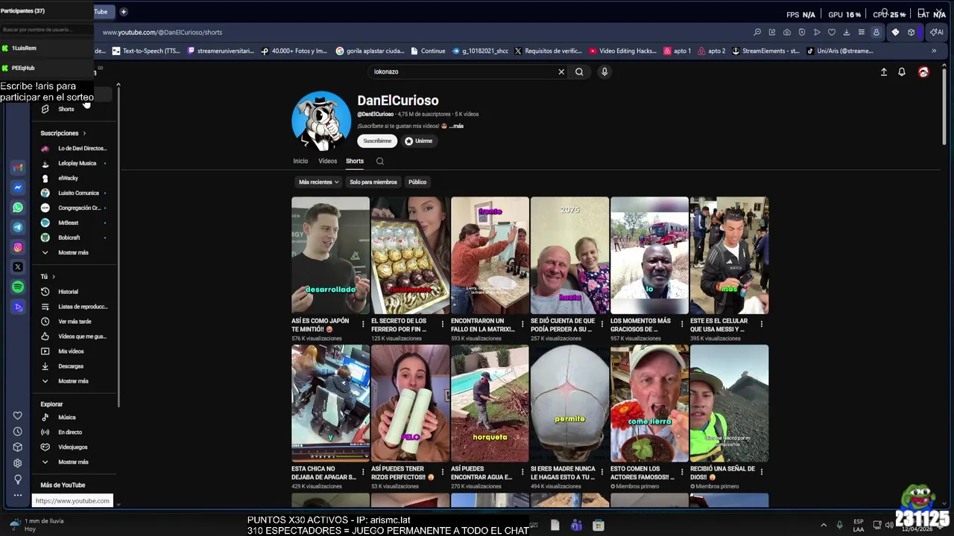The width and height of the screenshot is (954, 536).
Task: Click the DanElCurioso channel avatar
Action: (321, 121)
